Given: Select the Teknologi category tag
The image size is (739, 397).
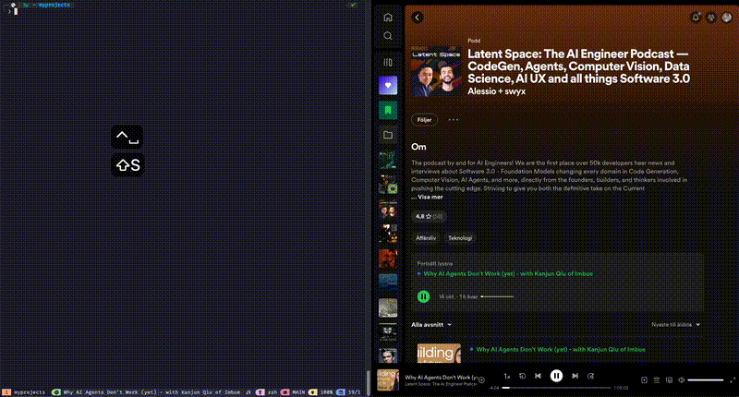Looking at the screenshot, I should click(x=460, y=238).
